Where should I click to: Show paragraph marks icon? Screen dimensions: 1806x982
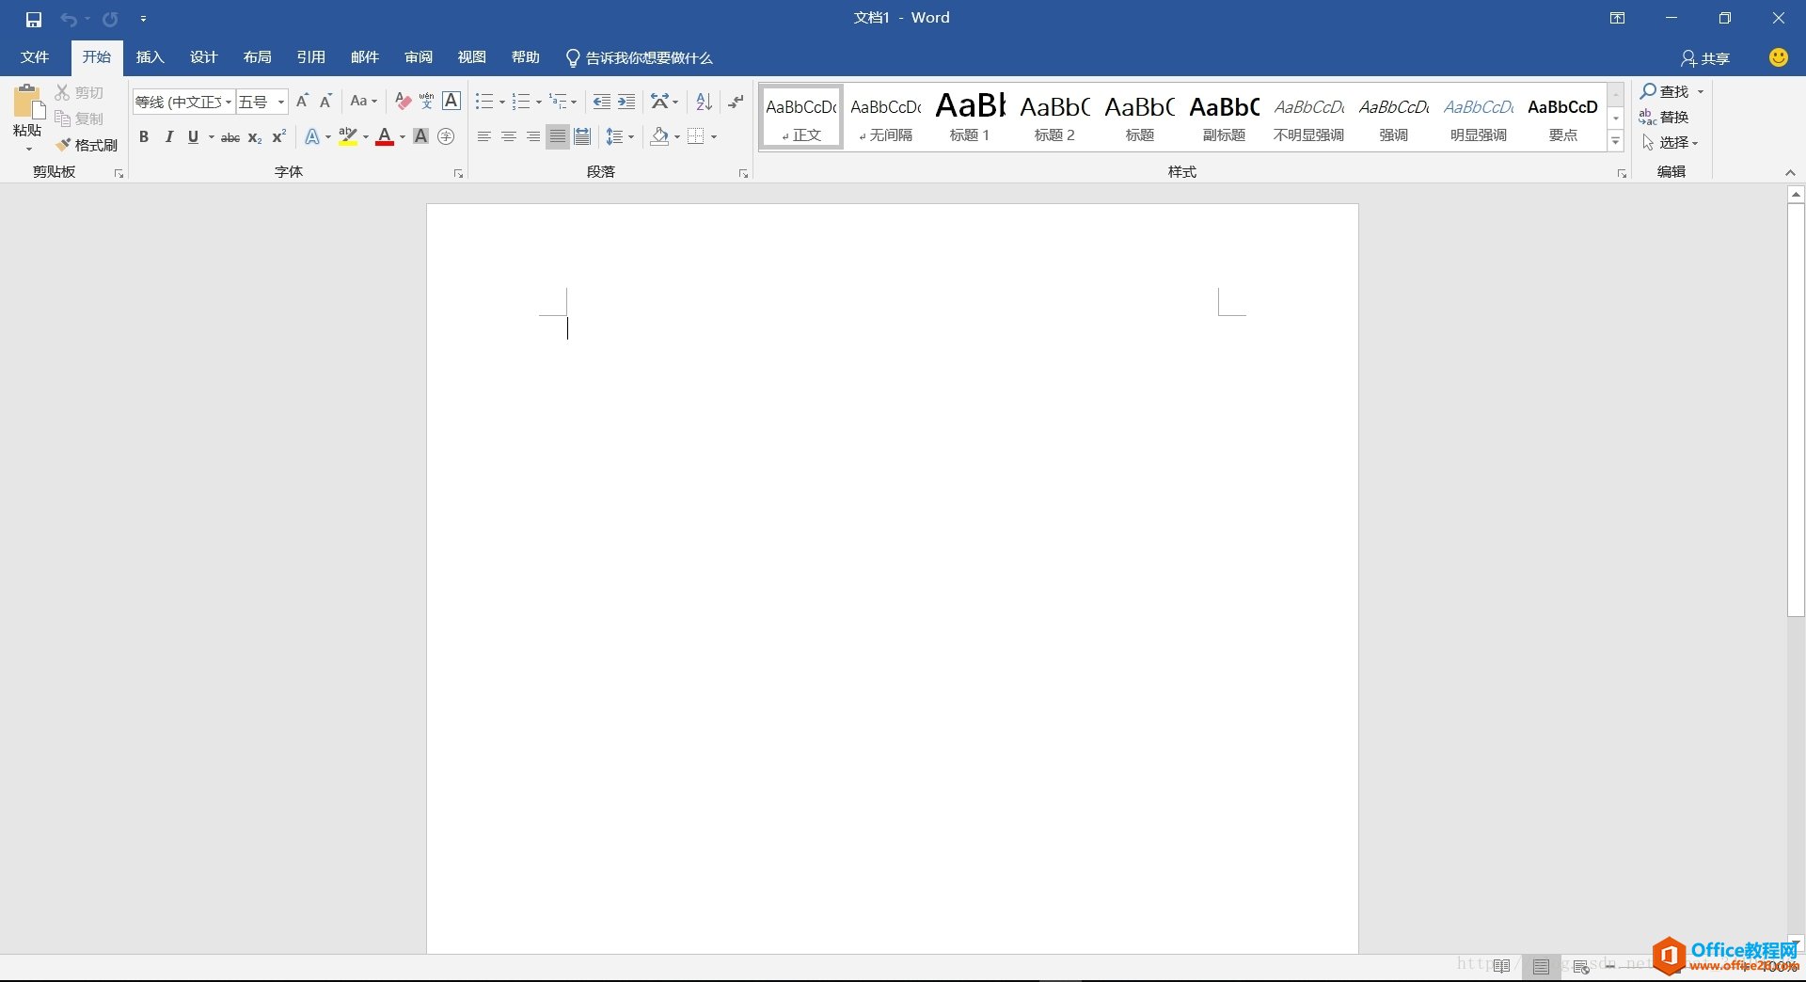736,102
